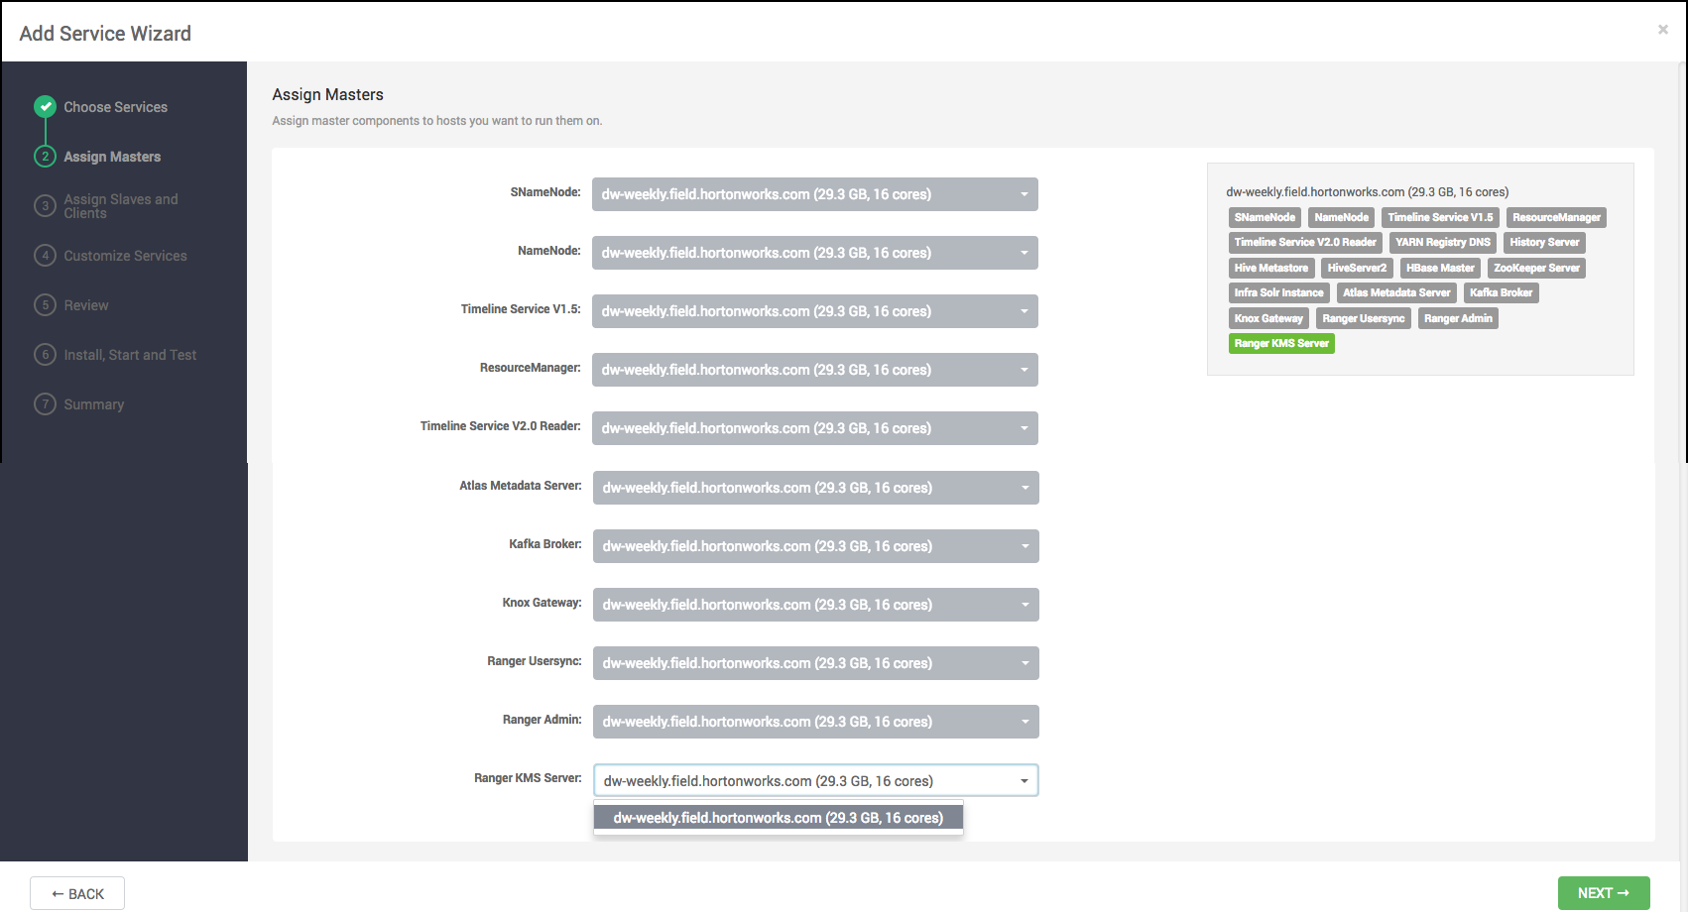Screen dimensions: 1688x912
Task: Click the ZooKeeper Server tag
Action: click(x=1536, y=268)
